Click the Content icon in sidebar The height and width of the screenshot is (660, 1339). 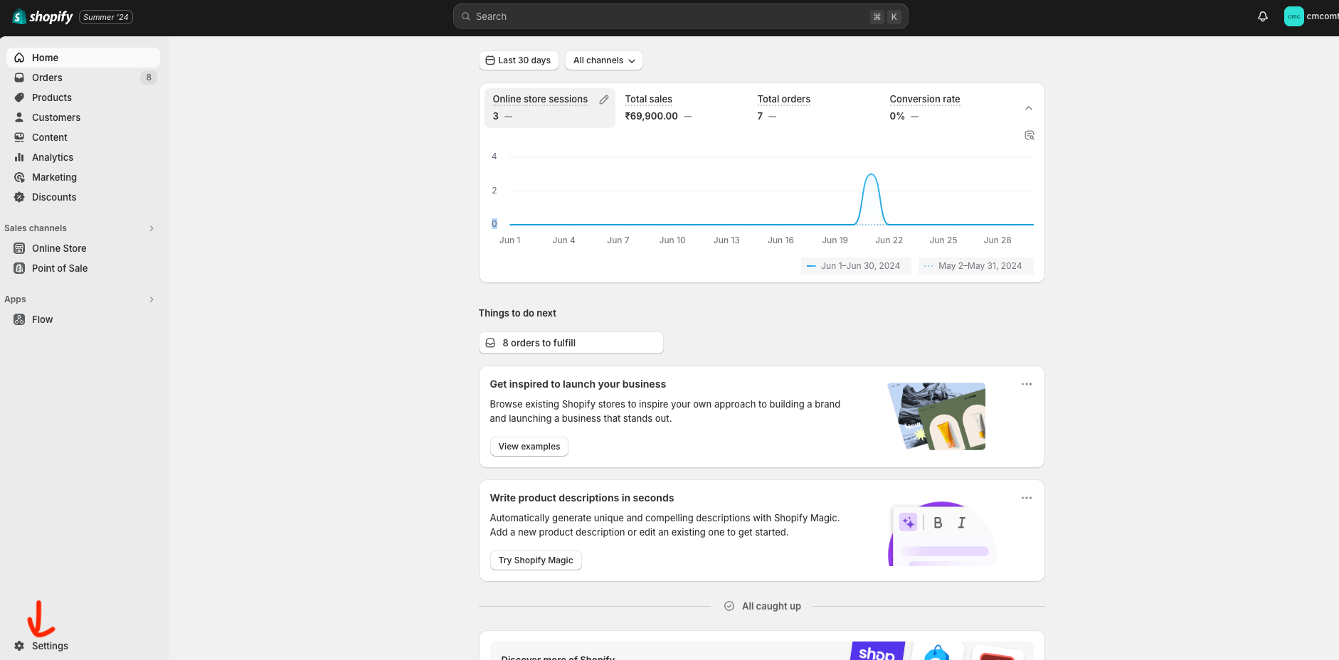coord(19,137)
